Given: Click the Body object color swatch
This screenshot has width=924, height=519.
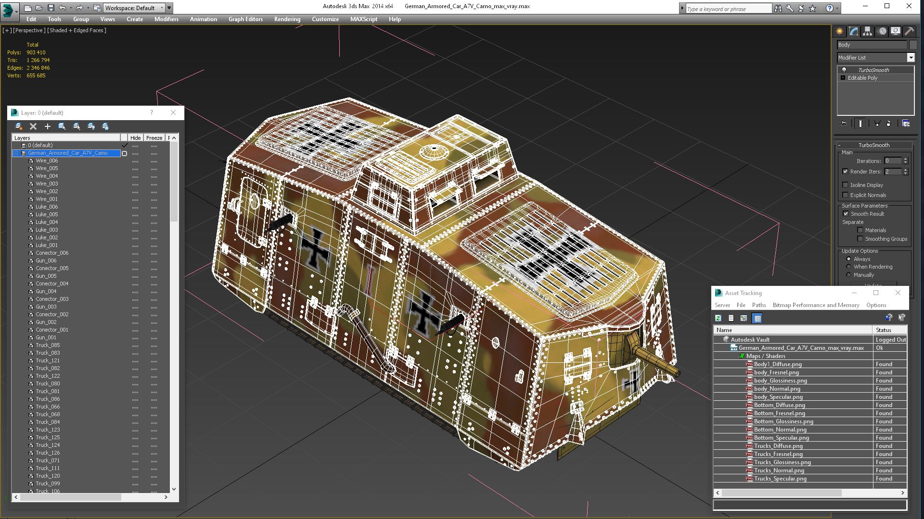Looking at the screenshot, I should [x=913, y=45].
